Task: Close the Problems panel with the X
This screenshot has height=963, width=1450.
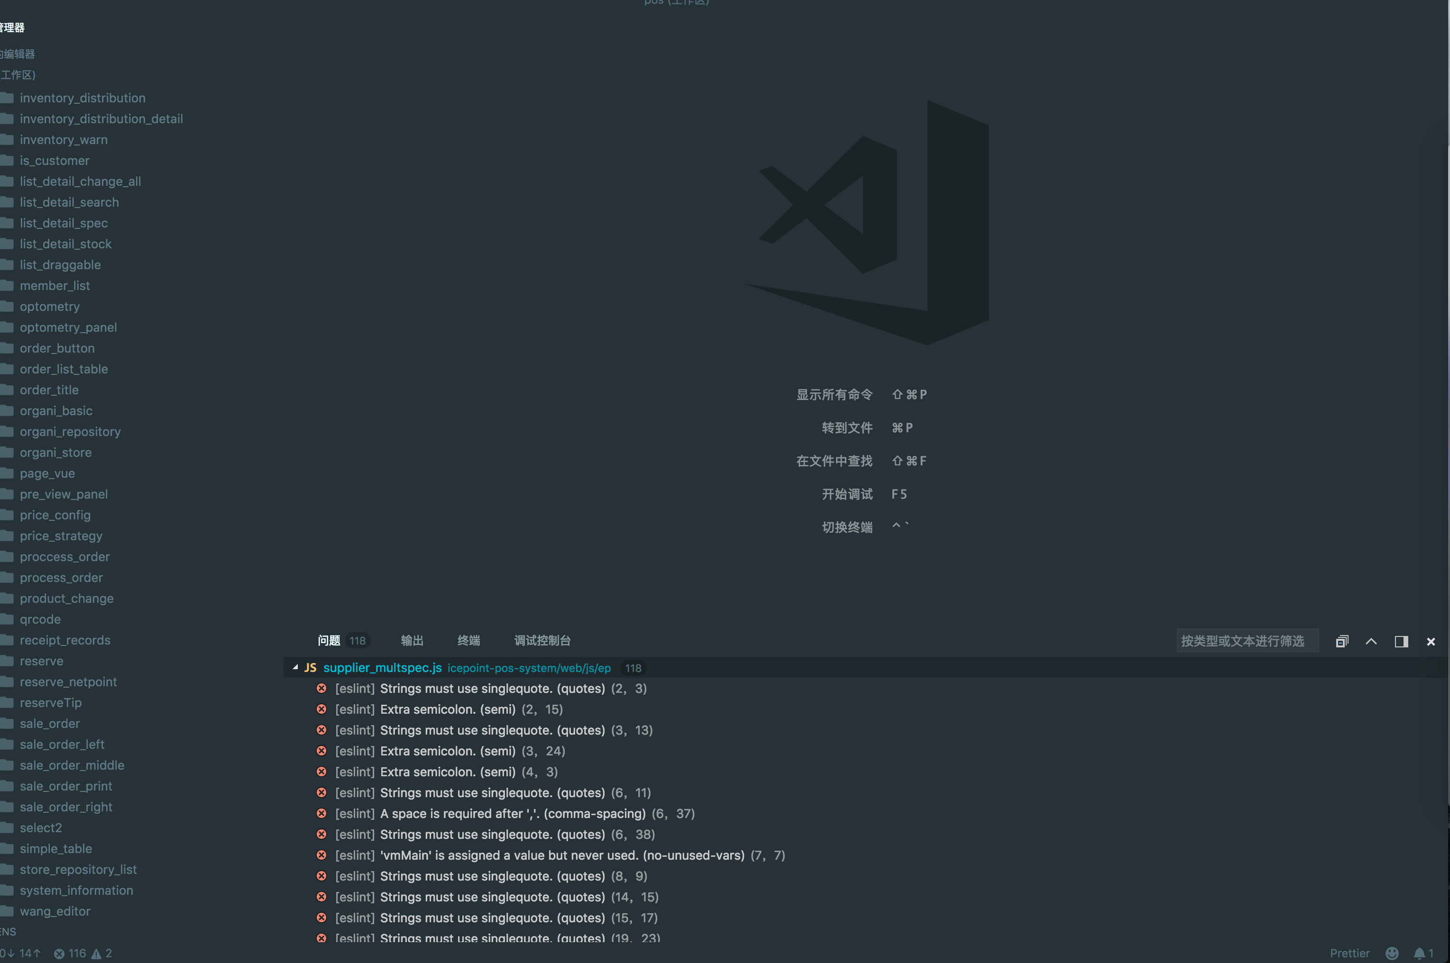Action: [x=1431, y=641]
